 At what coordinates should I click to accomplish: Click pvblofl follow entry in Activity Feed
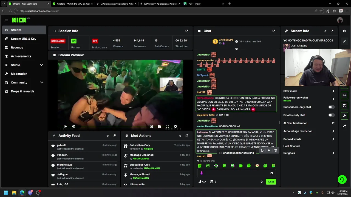[84, 147]
